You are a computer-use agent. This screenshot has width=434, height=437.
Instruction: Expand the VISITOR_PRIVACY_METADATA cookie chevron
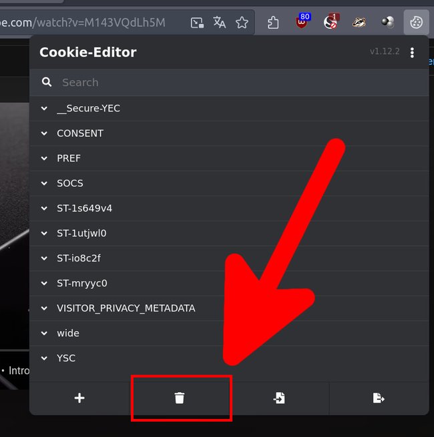click(44, 308)
